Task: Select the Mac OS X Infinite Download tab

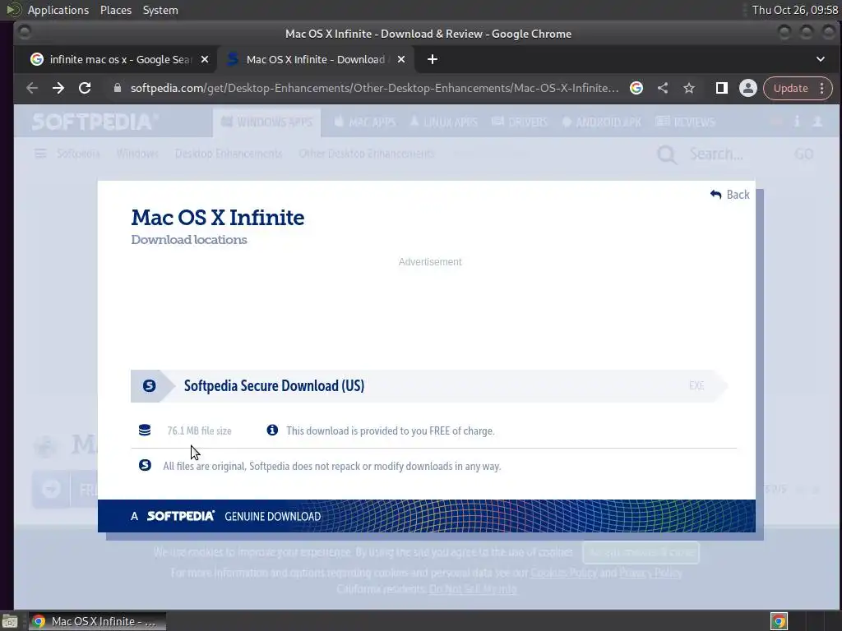Action: pos(316,59)
